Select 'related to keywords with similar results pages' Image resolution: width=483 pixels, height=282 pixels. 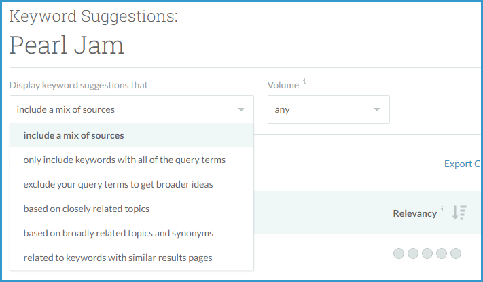(x=118, y=258)
